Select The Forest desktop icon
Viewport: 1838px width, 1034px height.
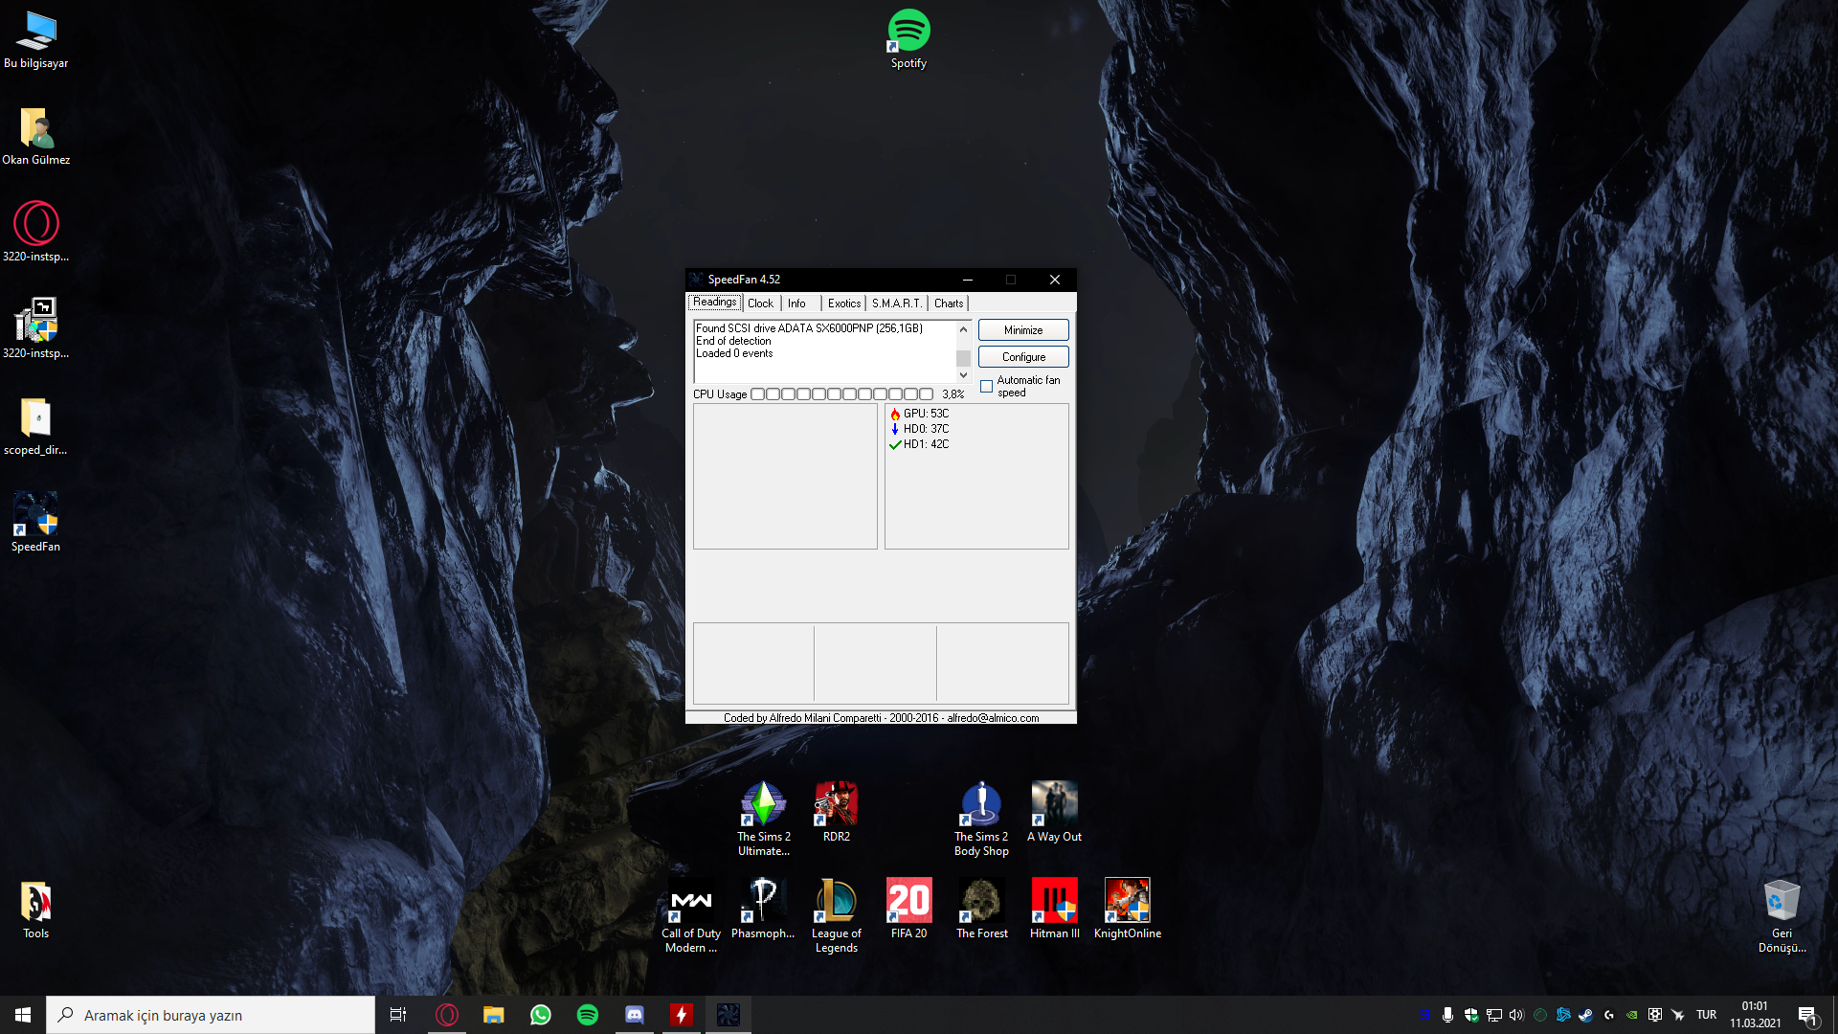coord(981,910)
